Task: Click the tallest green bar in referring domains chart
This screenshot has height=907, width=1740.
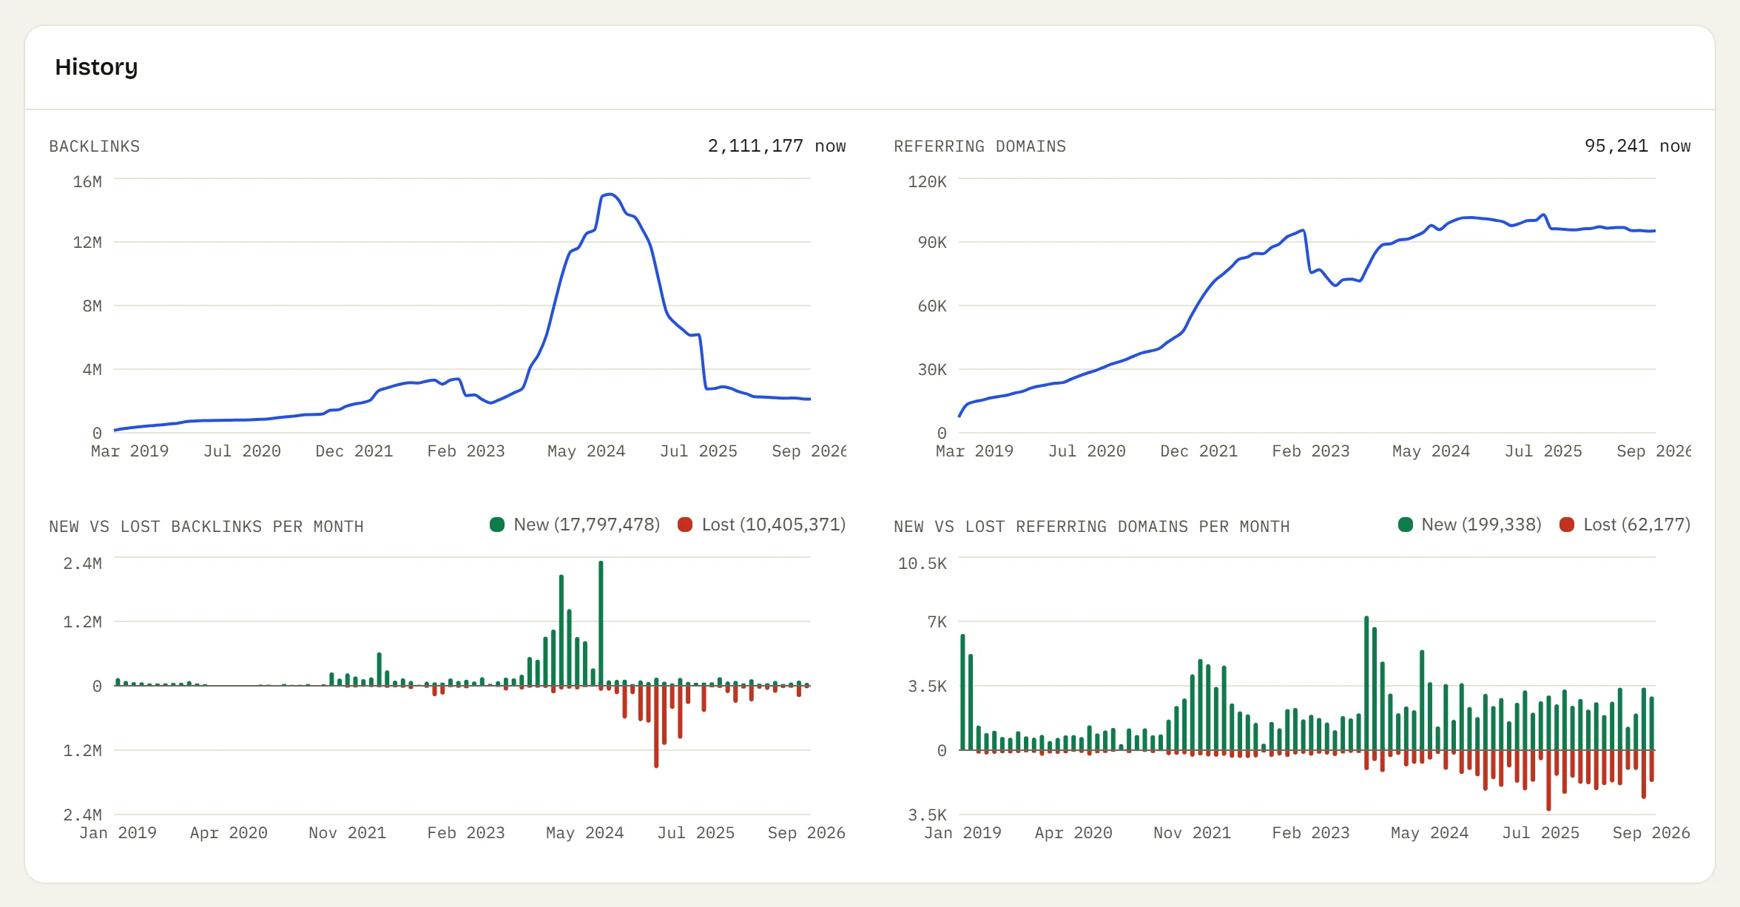Action: (x=1366, y=683)
